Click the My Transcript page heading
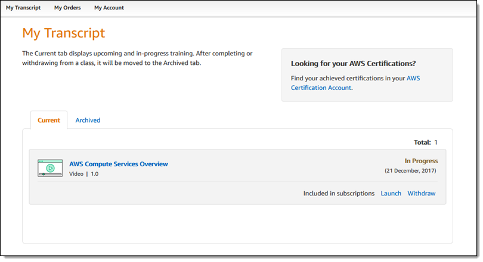This screenshot has width=483, height=262. click(63, 33)
